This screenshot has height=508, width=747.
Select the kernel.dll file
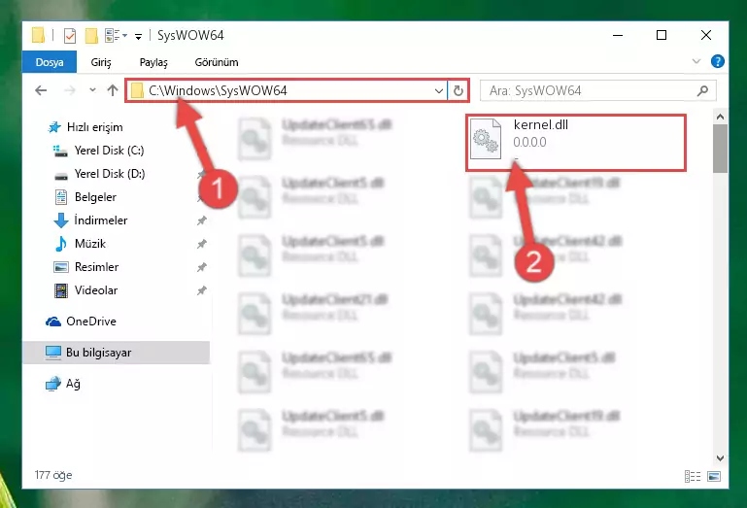[576, 142]
